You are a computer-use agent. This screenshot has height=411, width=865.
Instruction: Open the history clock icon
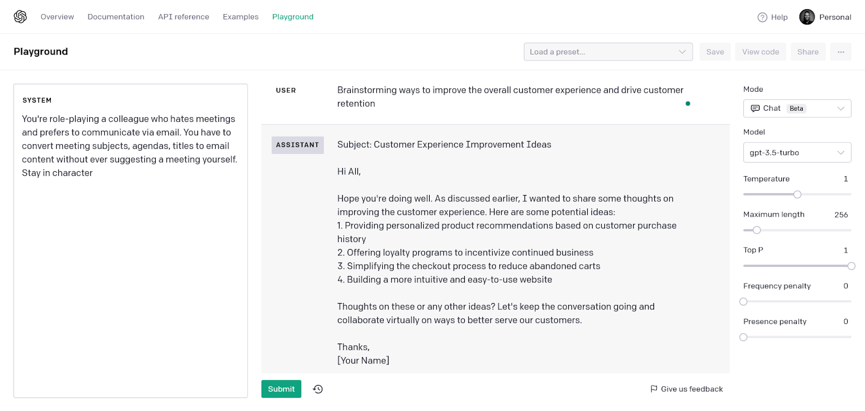pos(318,389)
